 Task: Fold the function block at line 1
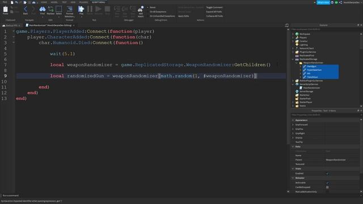(x=14, y=31)
